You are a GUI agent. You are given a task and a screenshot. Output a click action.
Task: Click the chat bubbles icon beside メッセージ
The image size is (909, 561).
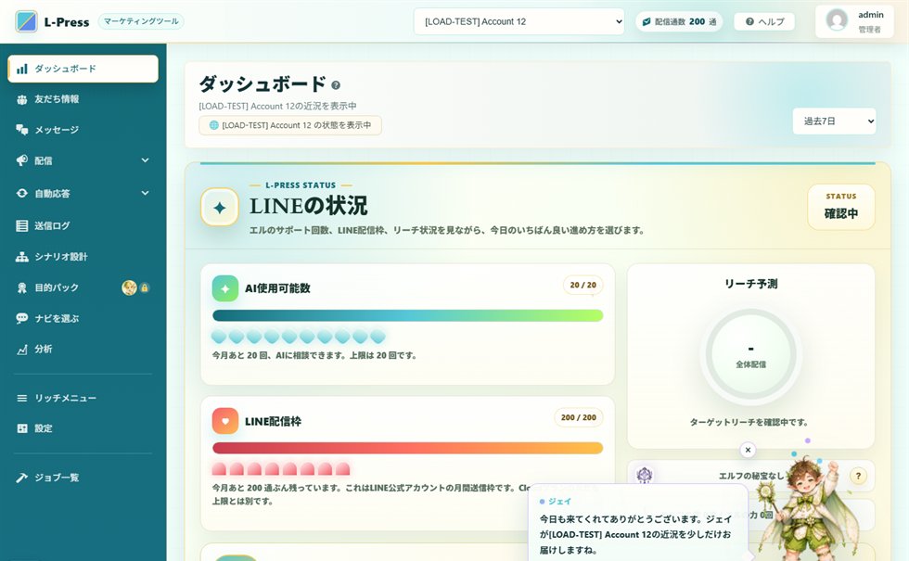pos(22,130)
